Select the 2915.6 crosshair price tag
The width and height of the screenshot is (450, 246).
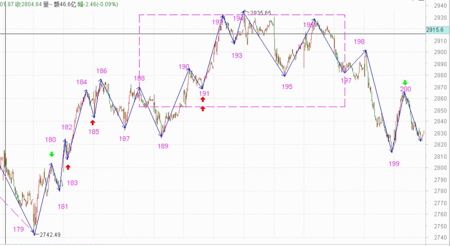435,30
